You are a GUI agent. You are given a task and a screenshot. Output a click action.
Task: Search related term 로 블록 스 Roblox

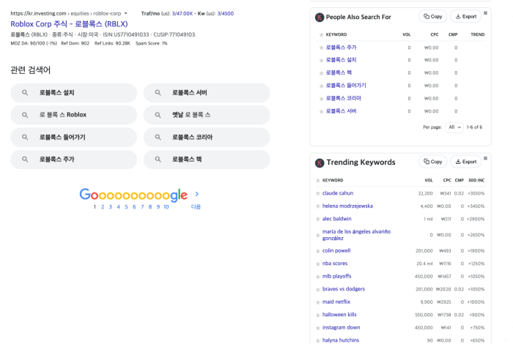pyautogui.click(x=73, y=115)
